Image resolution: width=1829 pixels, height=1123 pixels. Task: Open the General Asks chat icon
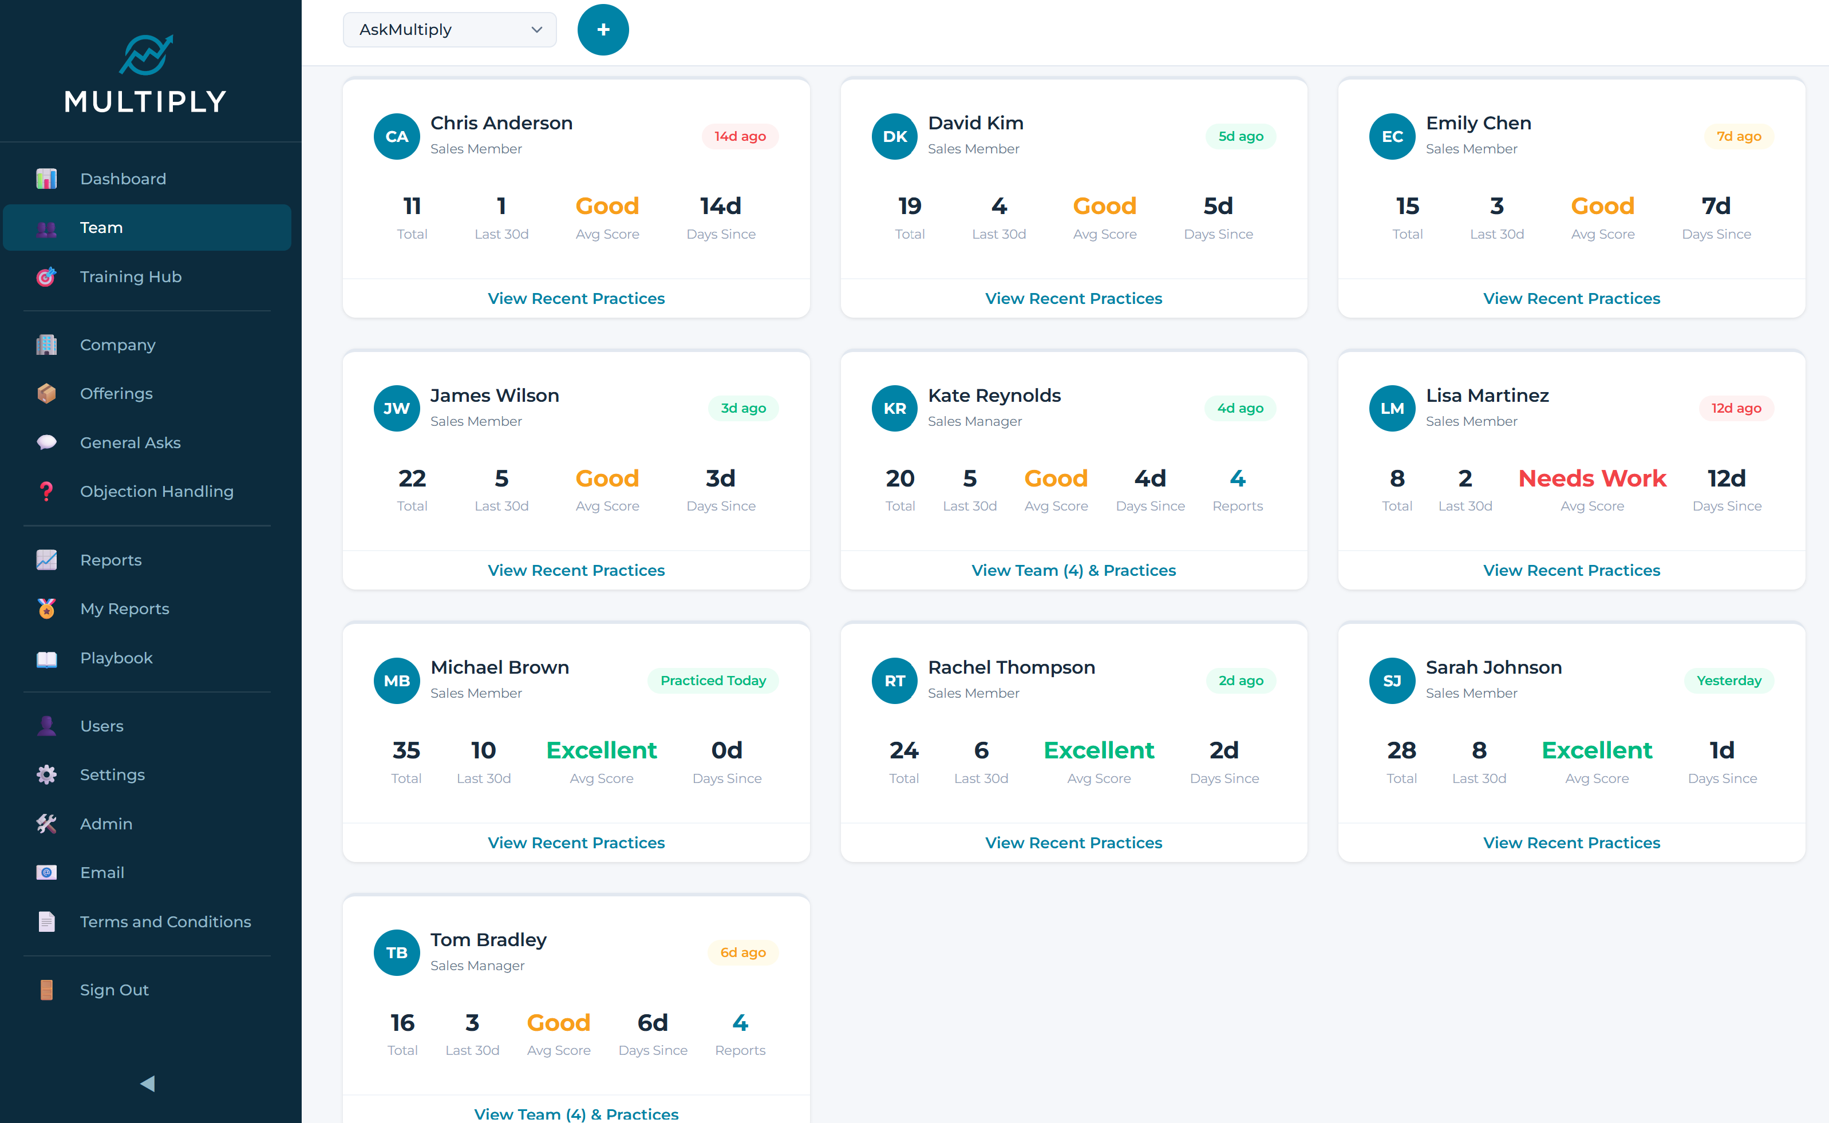tap(46, 442)
